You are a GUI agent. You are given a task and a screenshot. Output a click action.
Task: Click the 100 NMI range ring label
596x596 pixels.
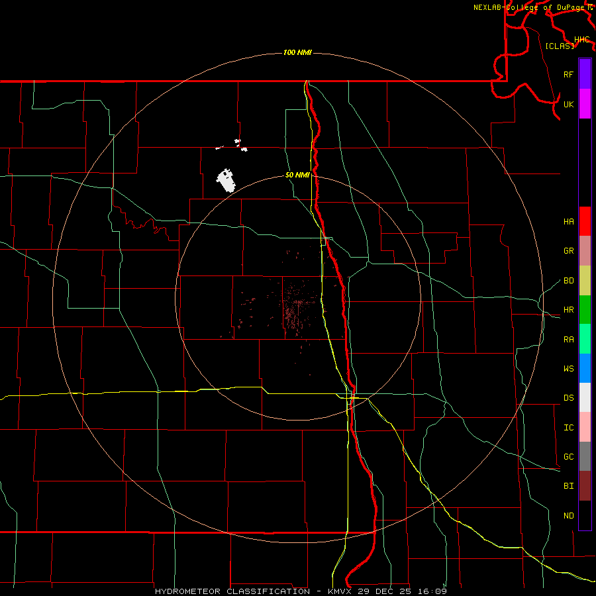point(297,52)
